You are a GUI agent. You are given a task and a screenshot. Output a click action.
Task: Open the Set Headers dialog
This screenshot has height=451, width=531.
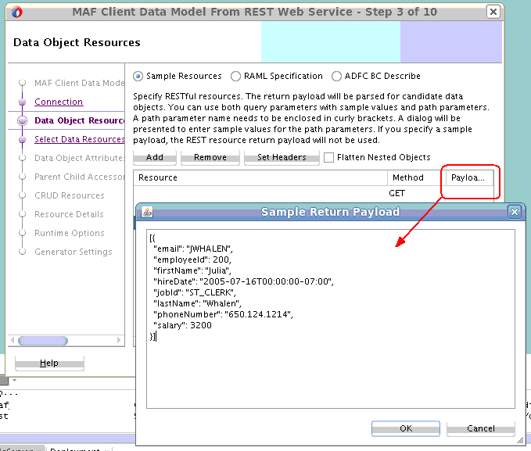point(282,157)
